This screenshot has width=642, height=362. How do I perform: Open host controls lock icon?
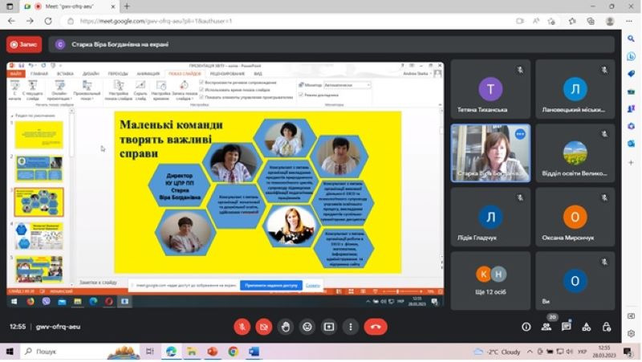[607, 327]
